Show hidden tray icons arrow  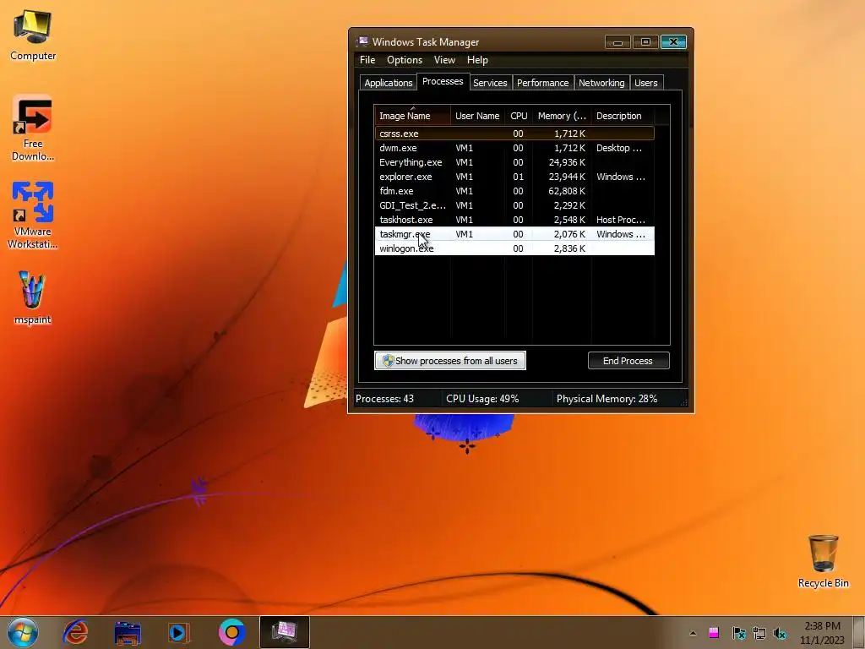coord(693,633)
